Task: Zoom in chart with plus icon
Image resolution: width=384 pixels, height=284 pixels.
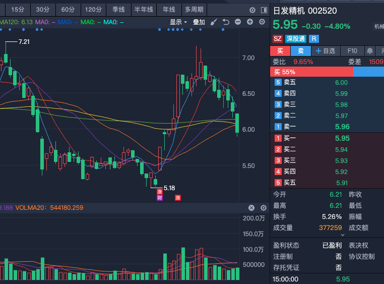Action: coord(250,22)
